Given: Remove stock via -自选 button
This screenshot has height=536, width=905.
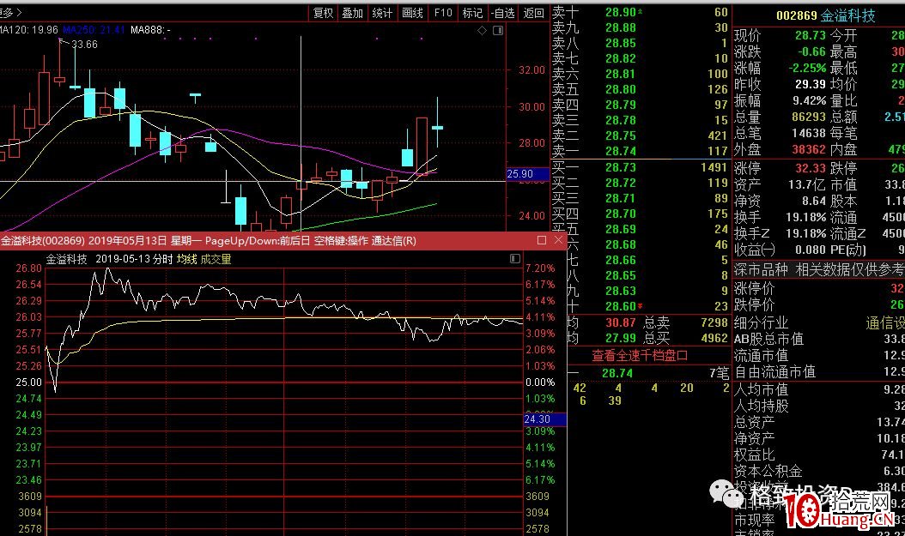Looking at the screenshot, I should (502, 13).
